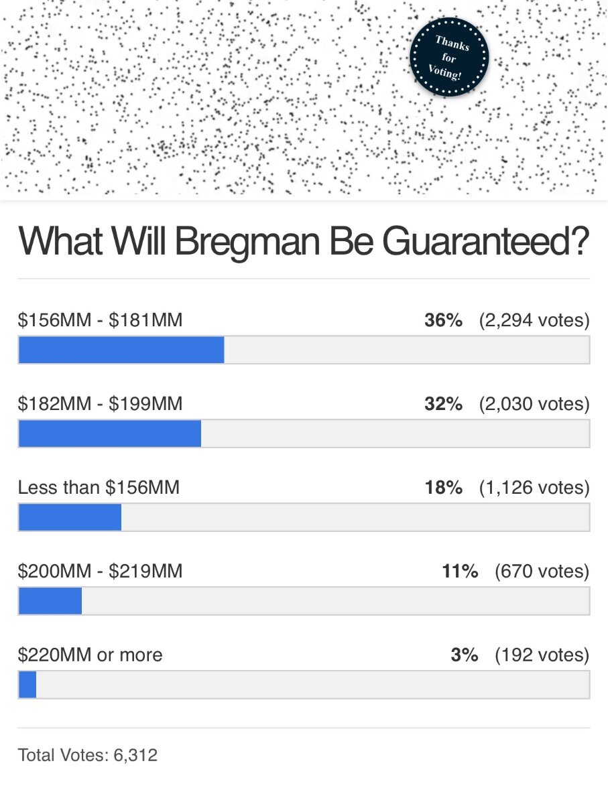The height and width of the screenshot is (804, 608).
Task: Click the filled bar for $156MM - $181MM
Action: tap(121, 350)
